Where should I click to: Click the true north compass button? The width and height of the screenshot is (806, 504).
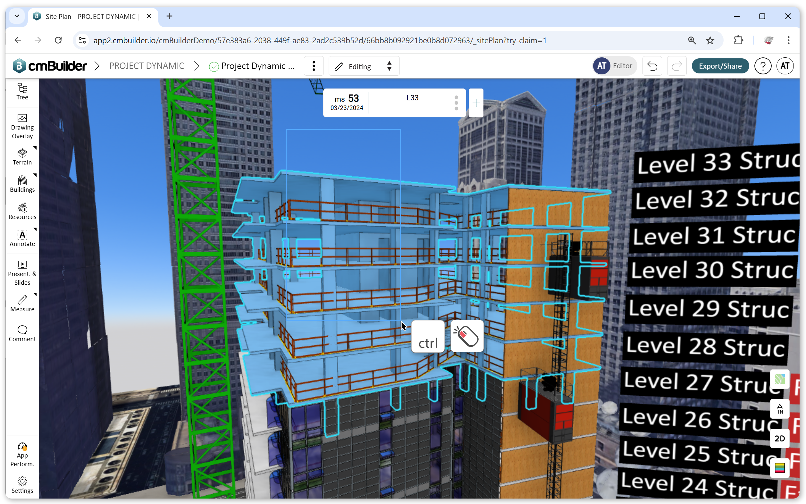[x=779, y=409]
